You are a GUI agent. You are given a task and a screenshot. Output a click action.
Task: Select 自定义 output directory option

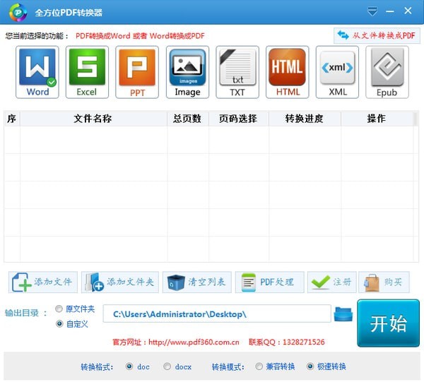59,324
